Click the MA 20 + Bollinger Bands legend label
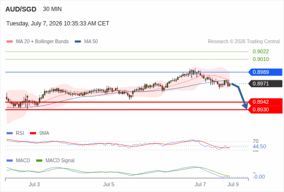The height and width of the screenshot is (192, 284). coord(42,42)
